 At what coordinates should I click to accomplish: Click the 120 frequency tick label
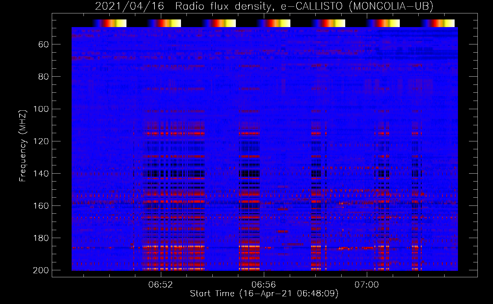coord(41,141)
